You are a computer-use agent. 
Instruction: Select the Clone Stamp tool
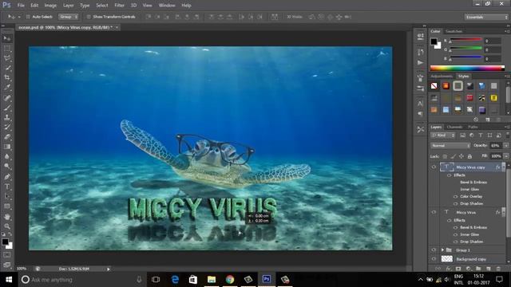click(7, 117)
